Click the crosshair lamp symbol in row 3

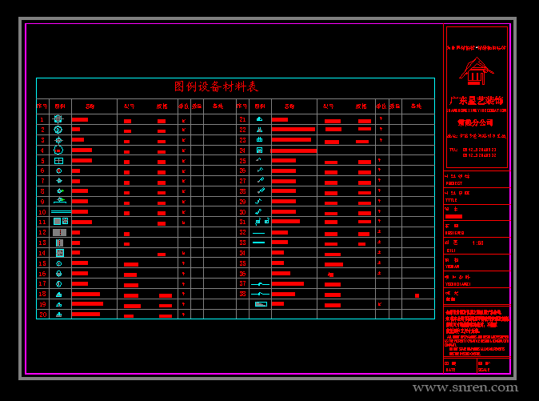(58, 140)
